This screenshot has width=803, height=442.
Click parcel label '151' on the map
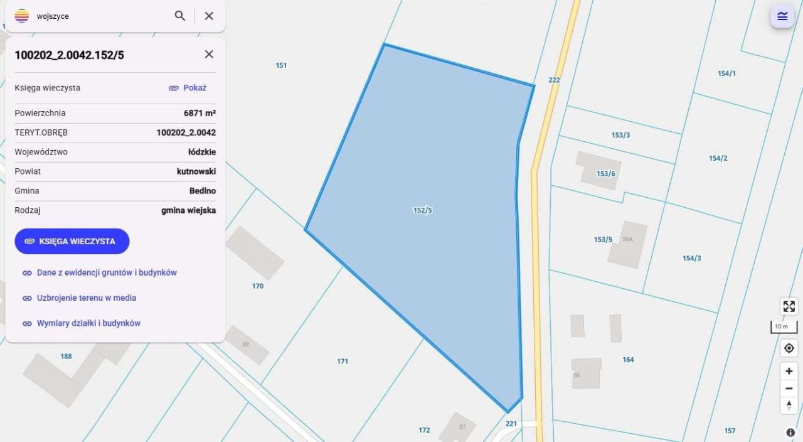tap(281, 65)
